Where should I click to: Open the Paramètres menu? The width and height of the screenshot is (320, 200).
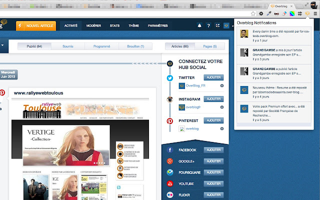[x=158, y=25]
